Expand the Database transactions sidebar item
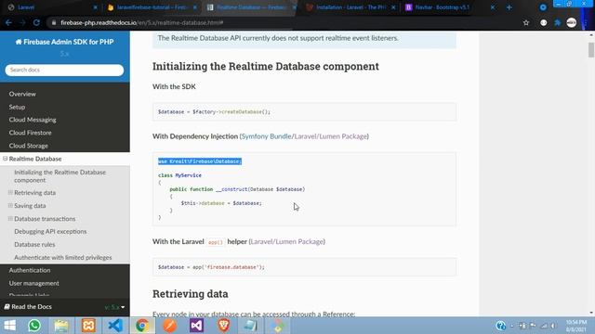The image size is (595, 334). coord(10,219)
